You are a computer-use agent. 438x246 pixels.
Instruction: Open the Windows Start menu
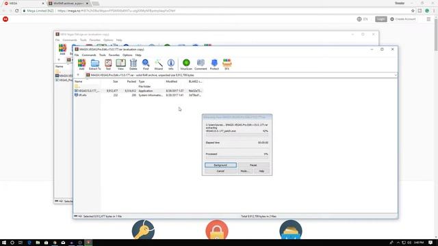(x=4, y=243)
